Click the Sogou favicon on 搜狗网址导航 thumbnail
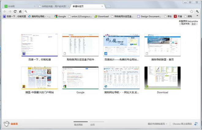 106,86
